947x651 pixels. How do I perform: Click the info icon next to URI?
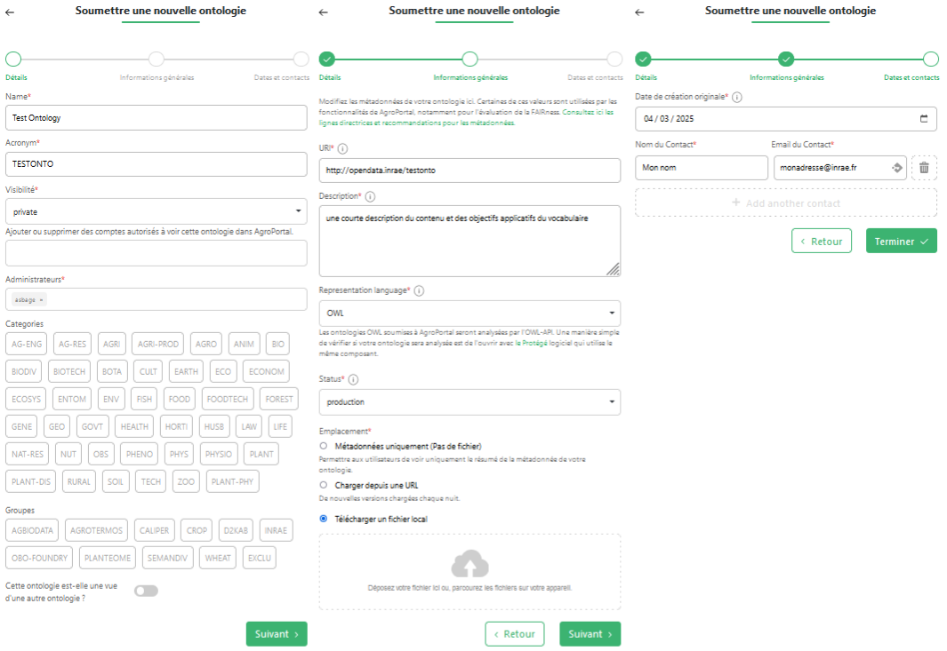point(343,148)
